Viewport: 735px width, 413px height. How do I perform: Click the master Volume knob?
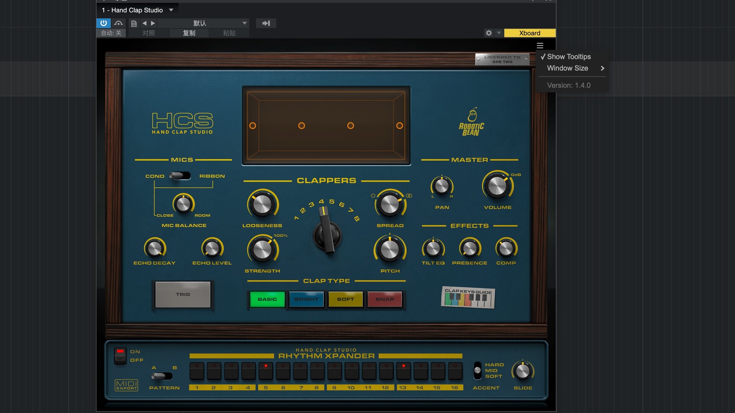[x=497, y=186]
